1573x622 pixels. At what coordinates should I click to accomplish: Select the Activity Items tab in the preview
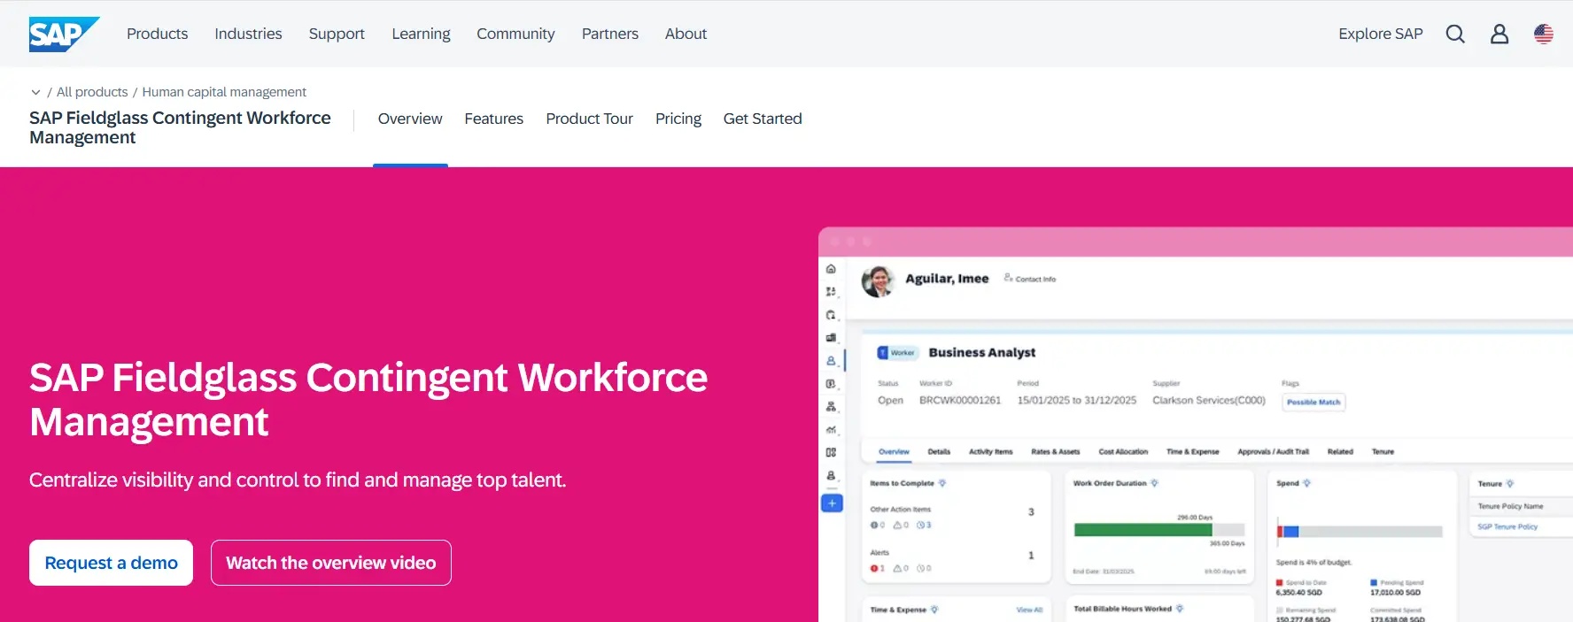coord(990,451)
